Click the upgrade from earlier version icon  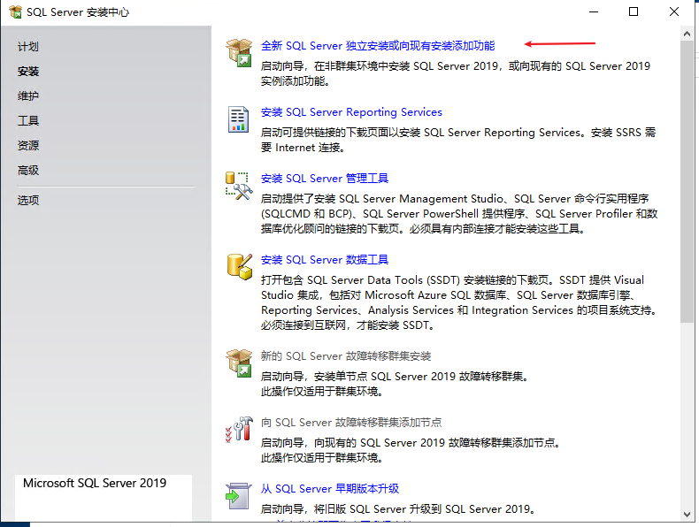coord(239,496)
